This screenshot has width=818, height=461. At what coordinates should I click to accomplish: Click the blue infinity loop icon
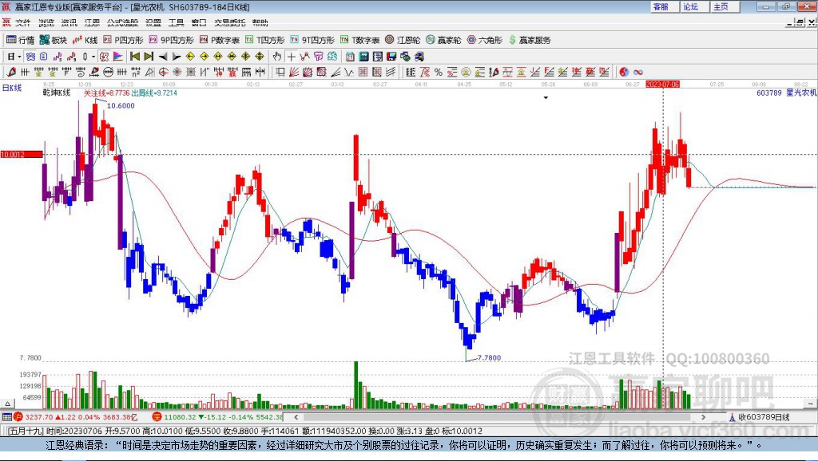click(x=638, y=72)
